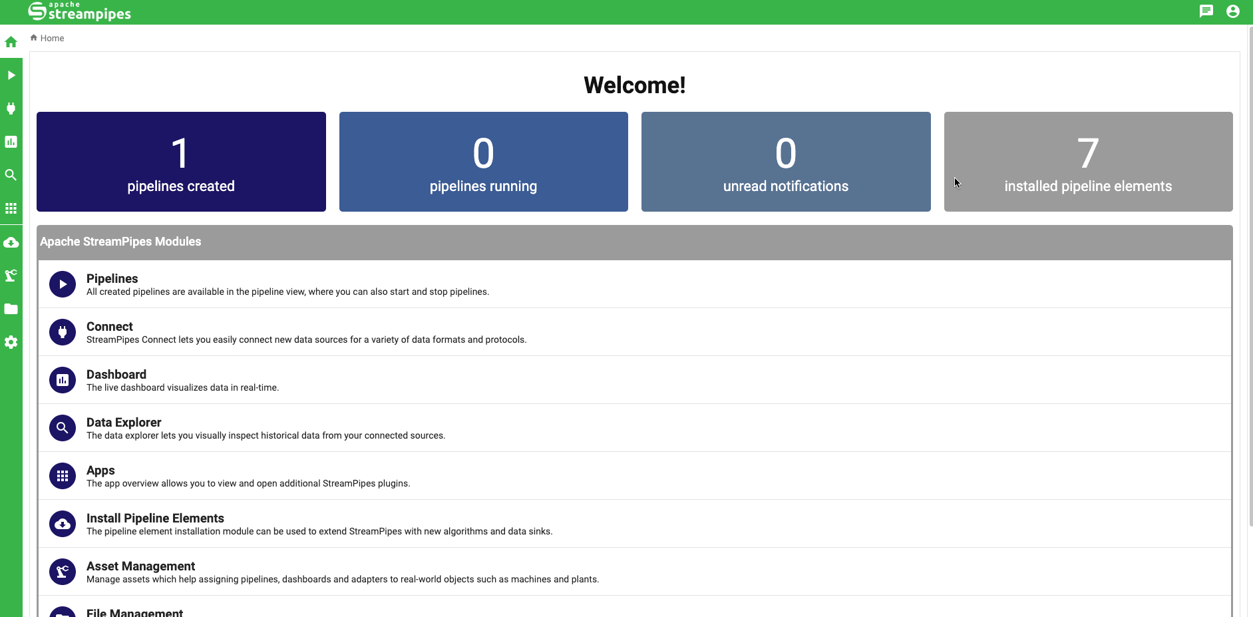
Task: Open notifications chat icon in header
Action: click(x=1206, y=11)
